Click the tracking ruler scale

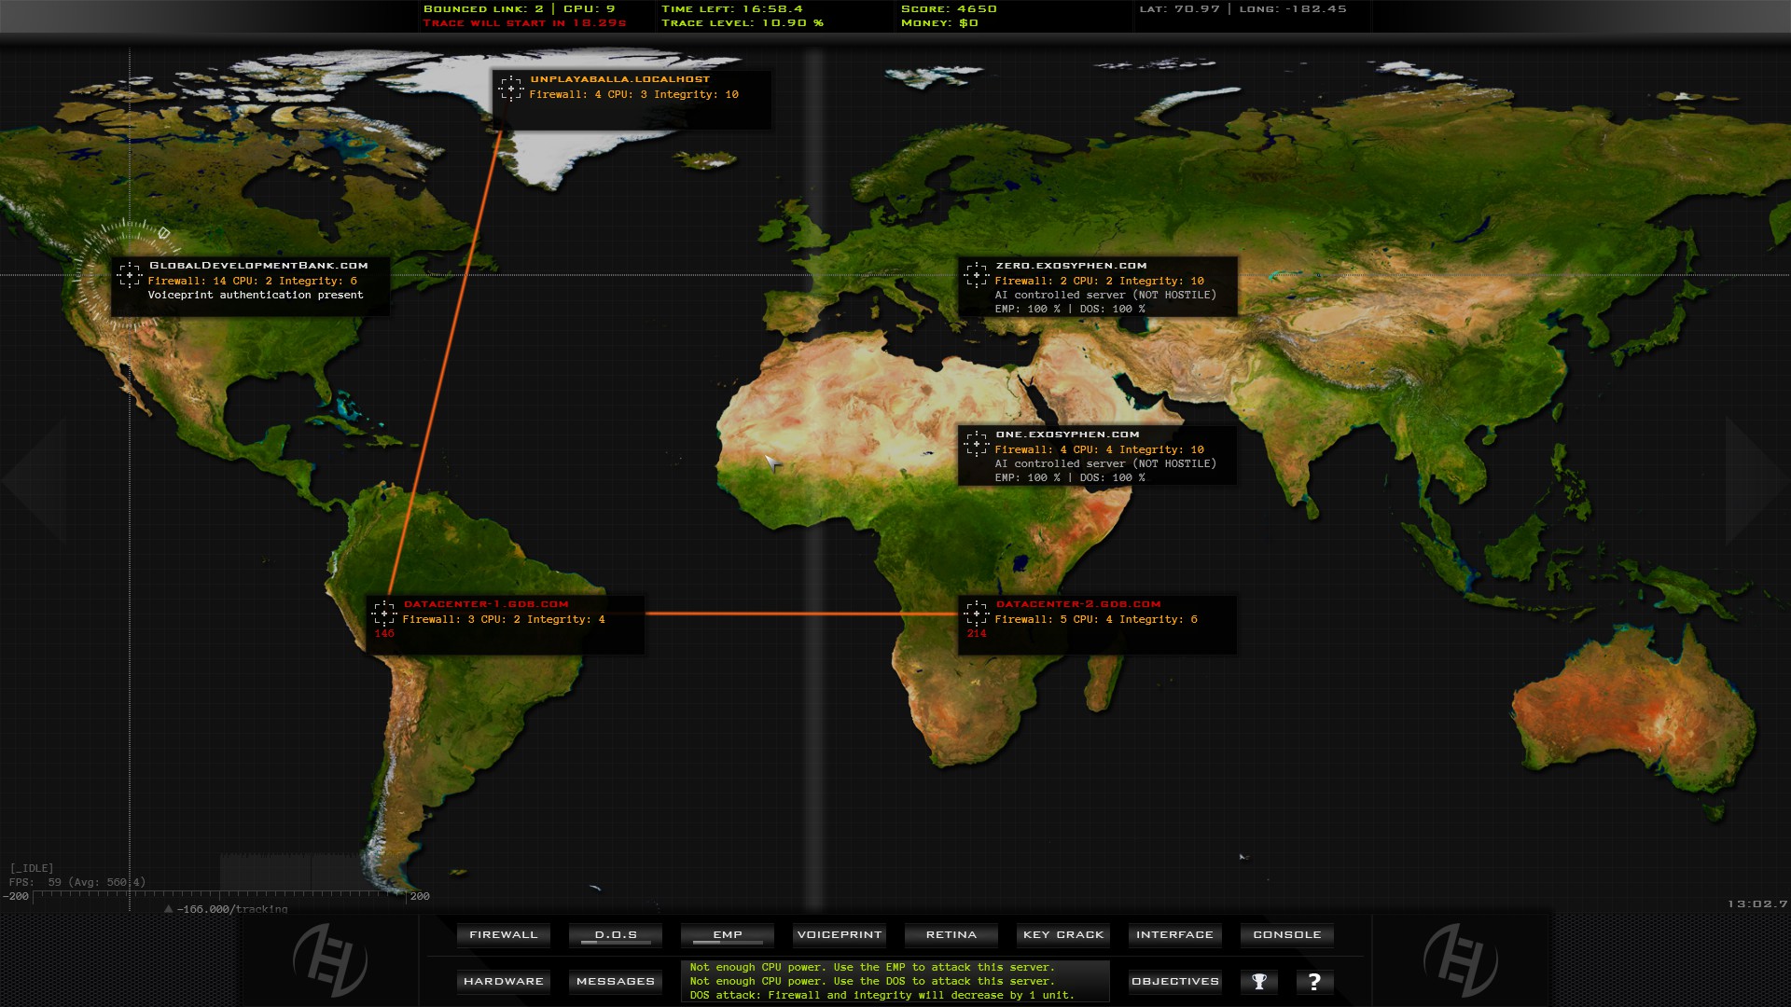click(x=219, y=895)
